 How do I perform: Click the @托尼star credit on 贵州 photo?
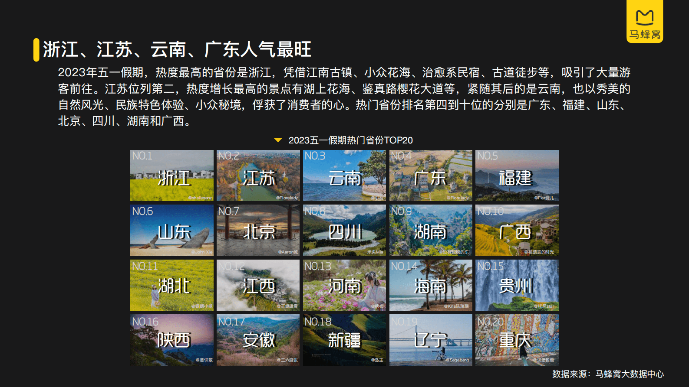544,306
